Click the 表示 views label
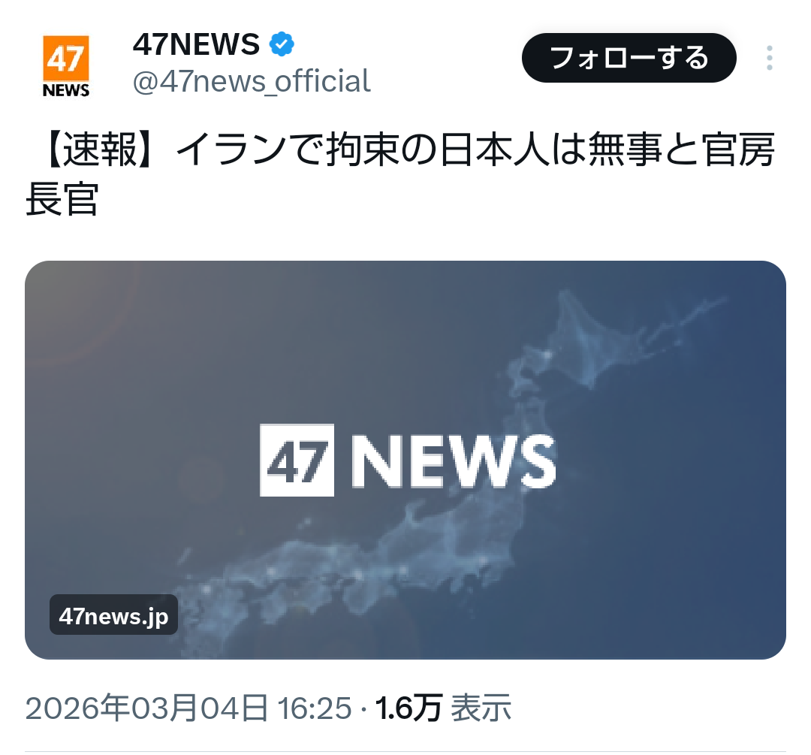Screen dimensions: 811x755 pos(481,708)
